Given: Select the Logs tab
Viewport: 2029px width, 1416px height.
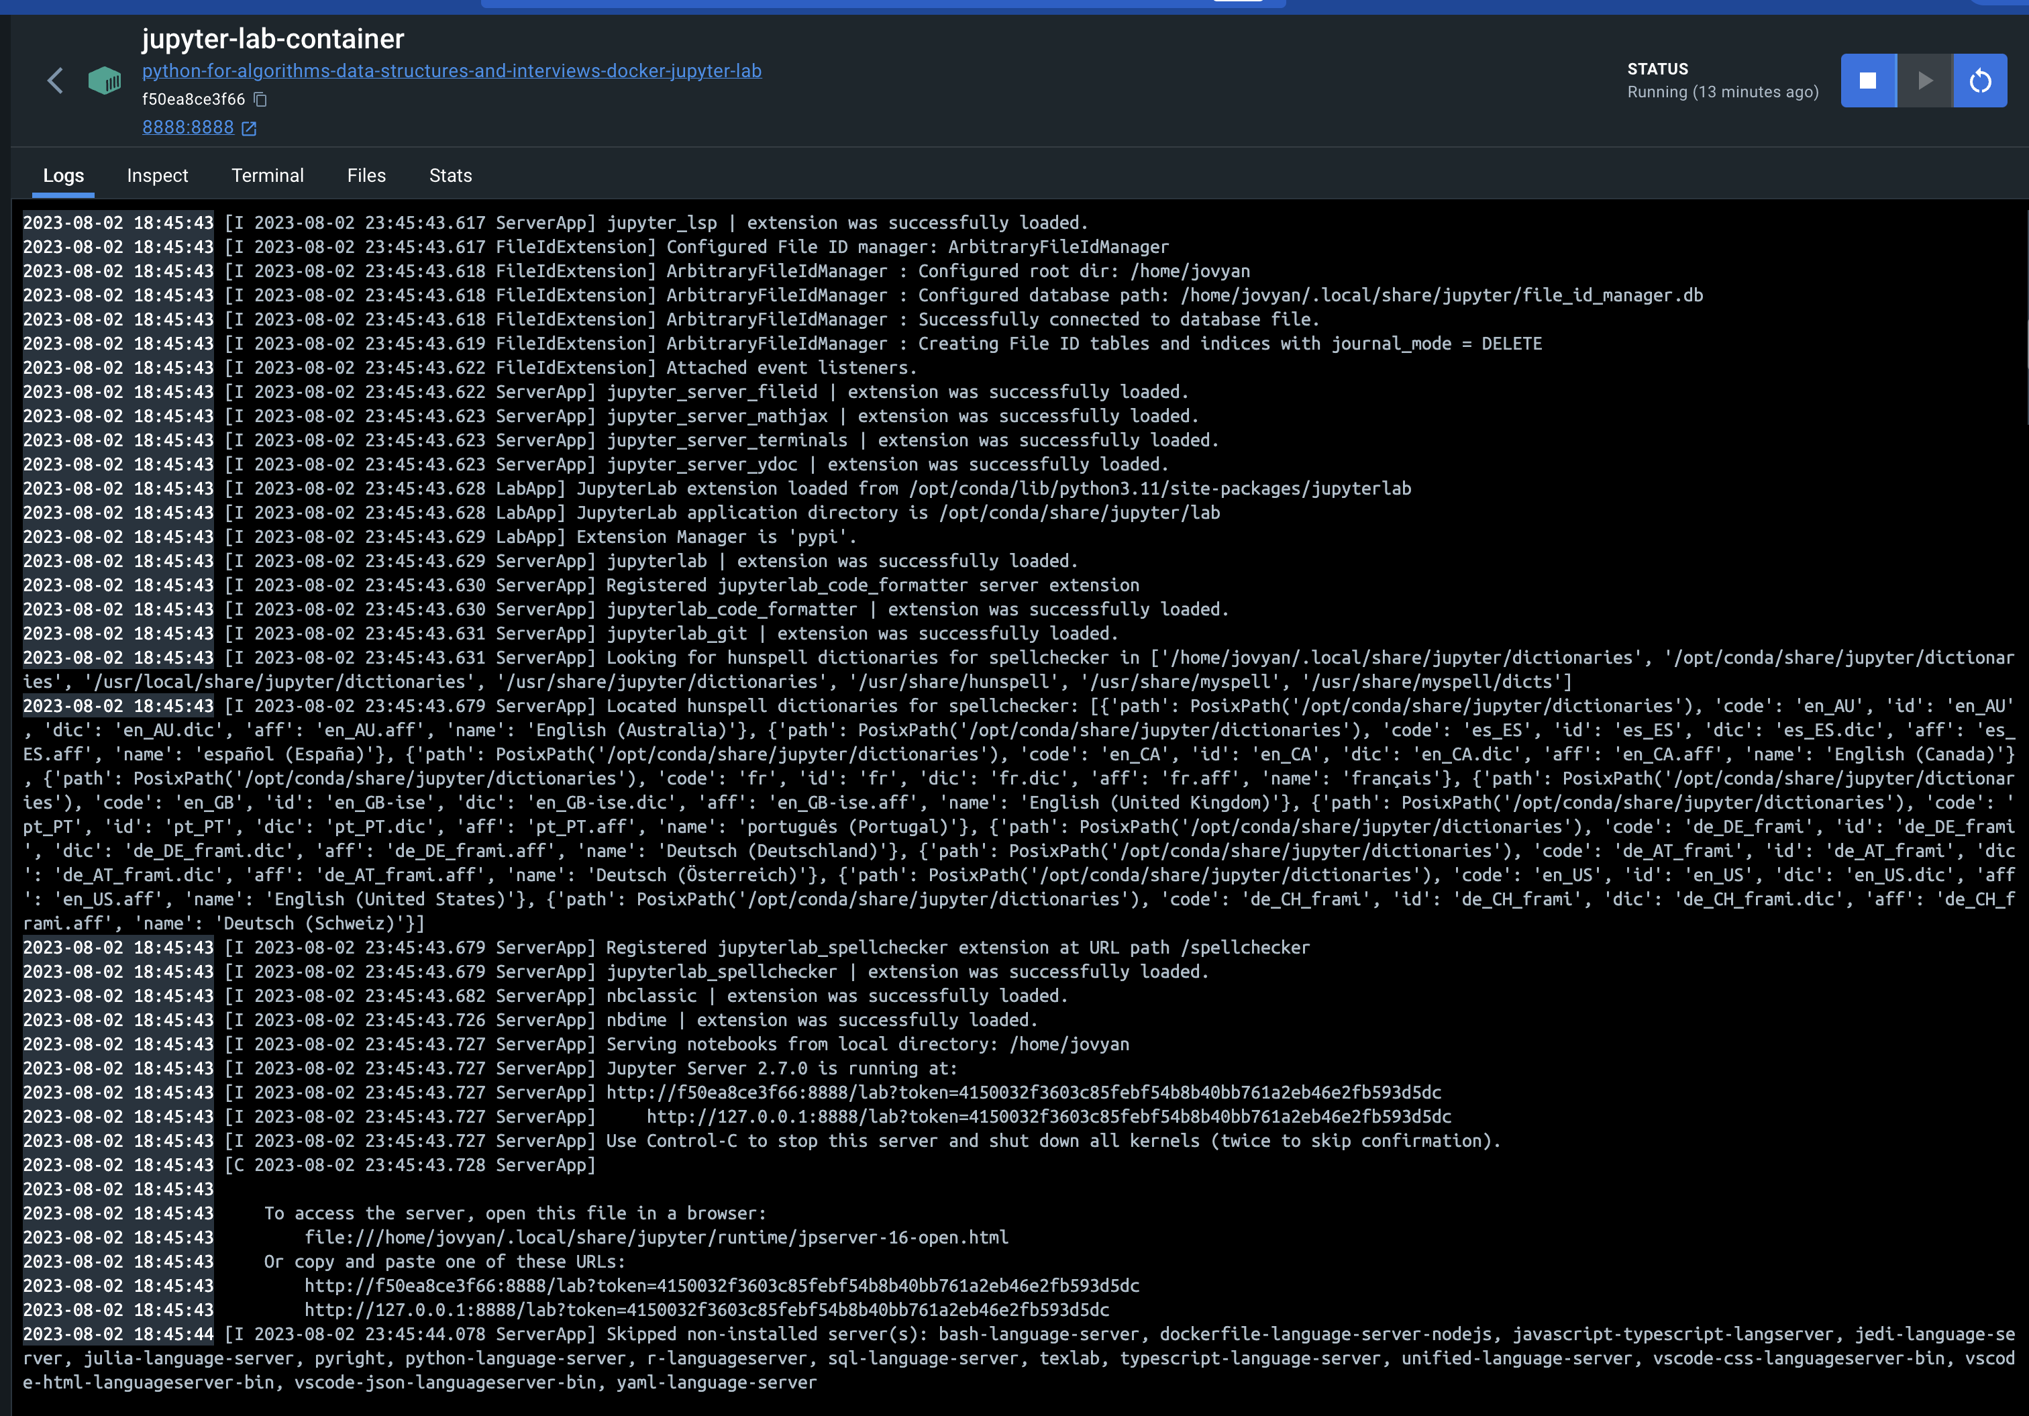Looking at the screenshot, I should click(x=63, y=175).
